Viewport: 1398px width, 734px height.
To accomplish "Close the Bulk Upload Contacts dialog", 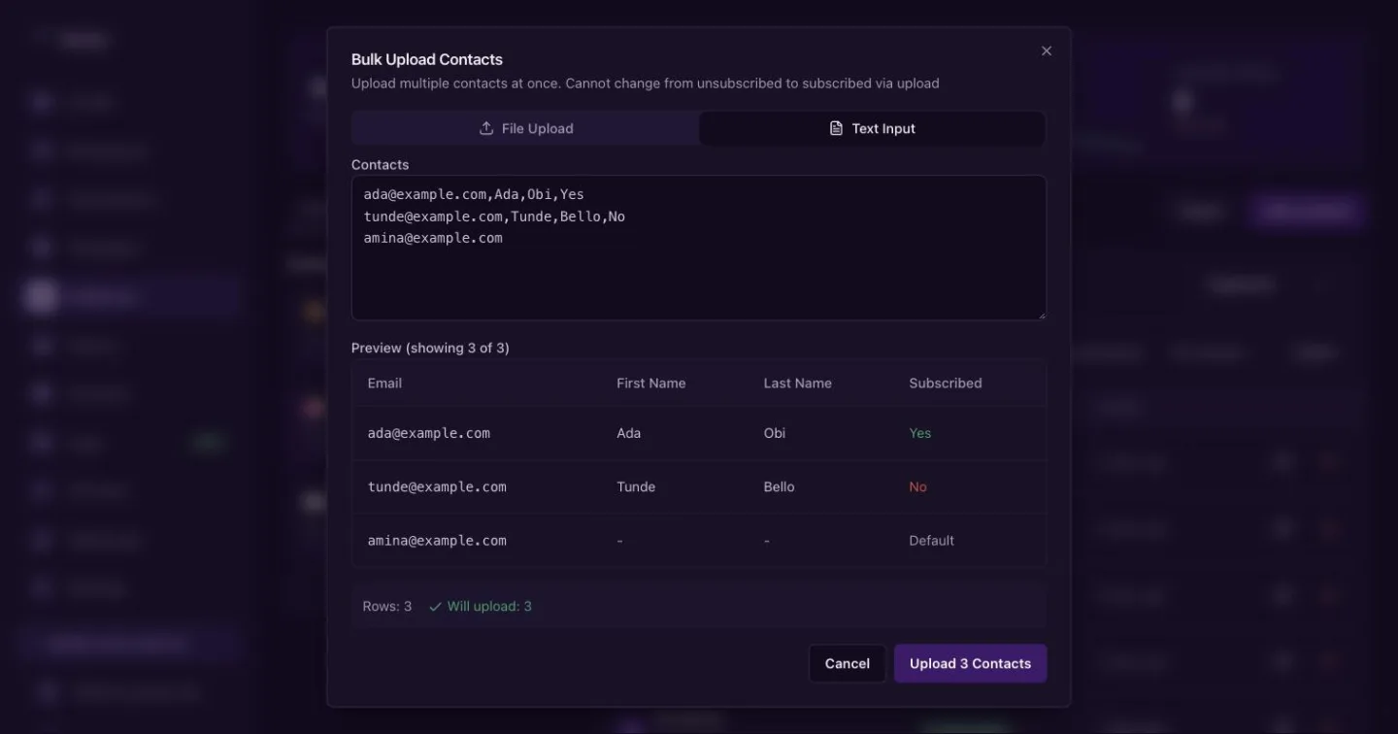I will coord(1046,51).
